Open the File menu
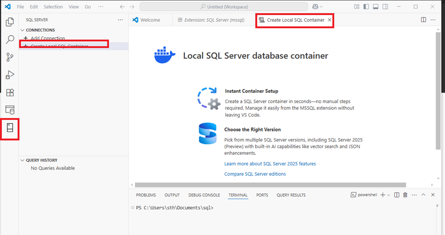Viewport: 445px width, 235px height. point(20,7)
